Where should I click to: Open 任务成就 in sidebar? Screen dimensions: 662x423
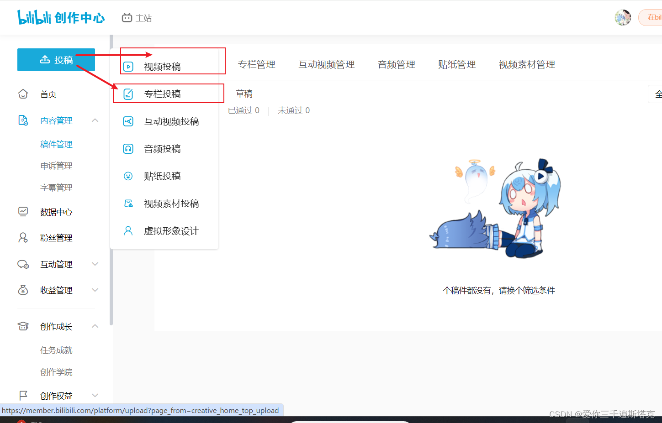[56, 350]
